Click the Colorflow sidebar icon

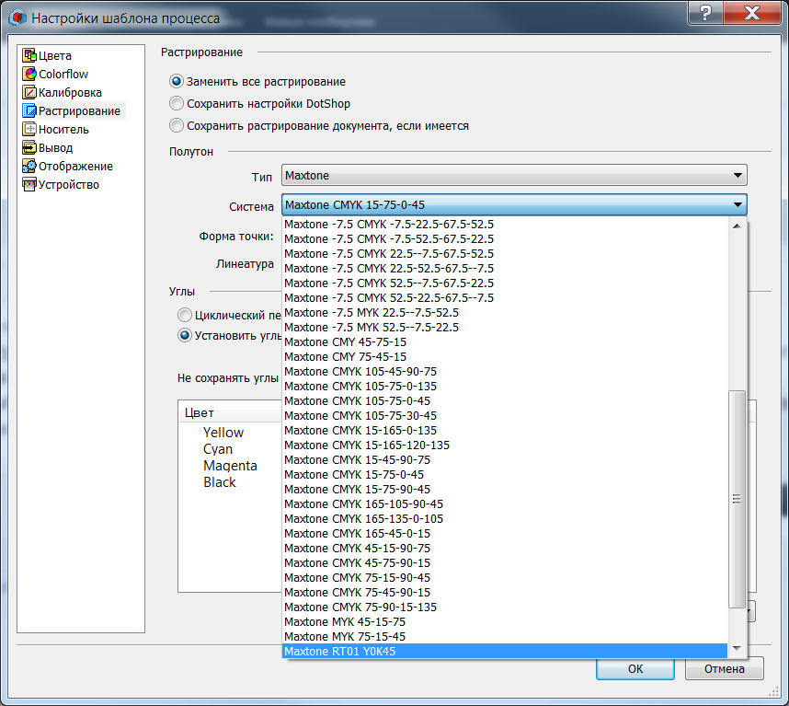pyautogui.click(x=29, y=74)
